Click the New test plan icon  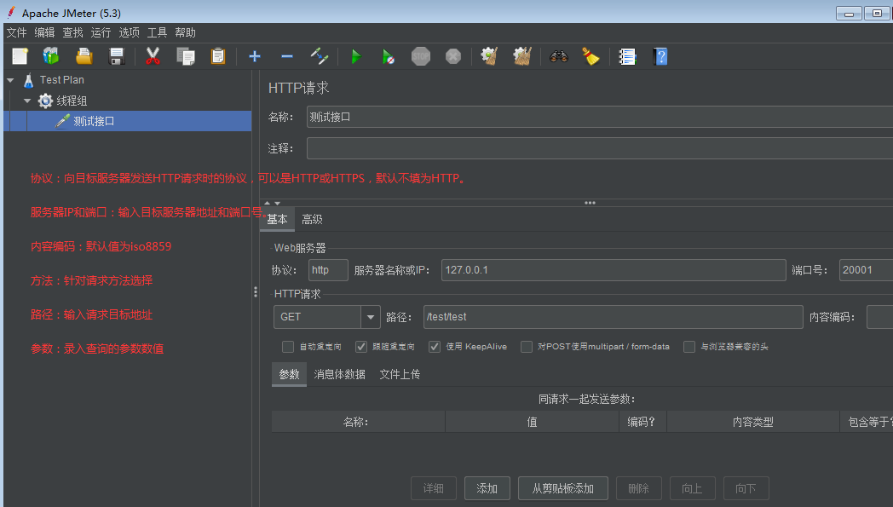coord(20,56)
